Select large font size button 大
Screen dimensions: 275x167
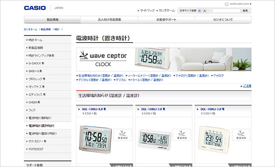click(x=205, y=11)
